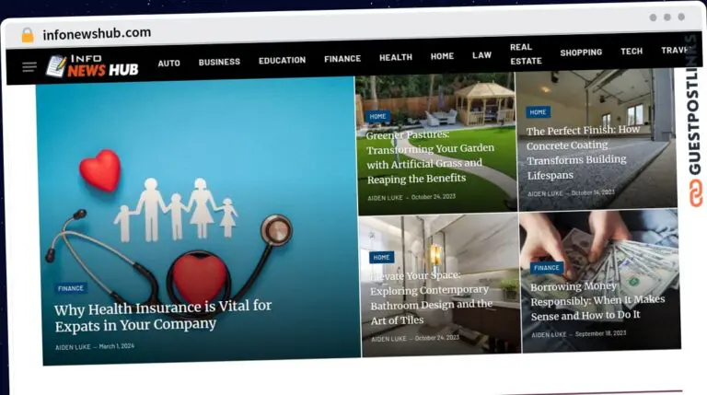Viewport: 707px width, 395px height.
Task: Open the Law menu item
Action: click(x=481, y=55)
